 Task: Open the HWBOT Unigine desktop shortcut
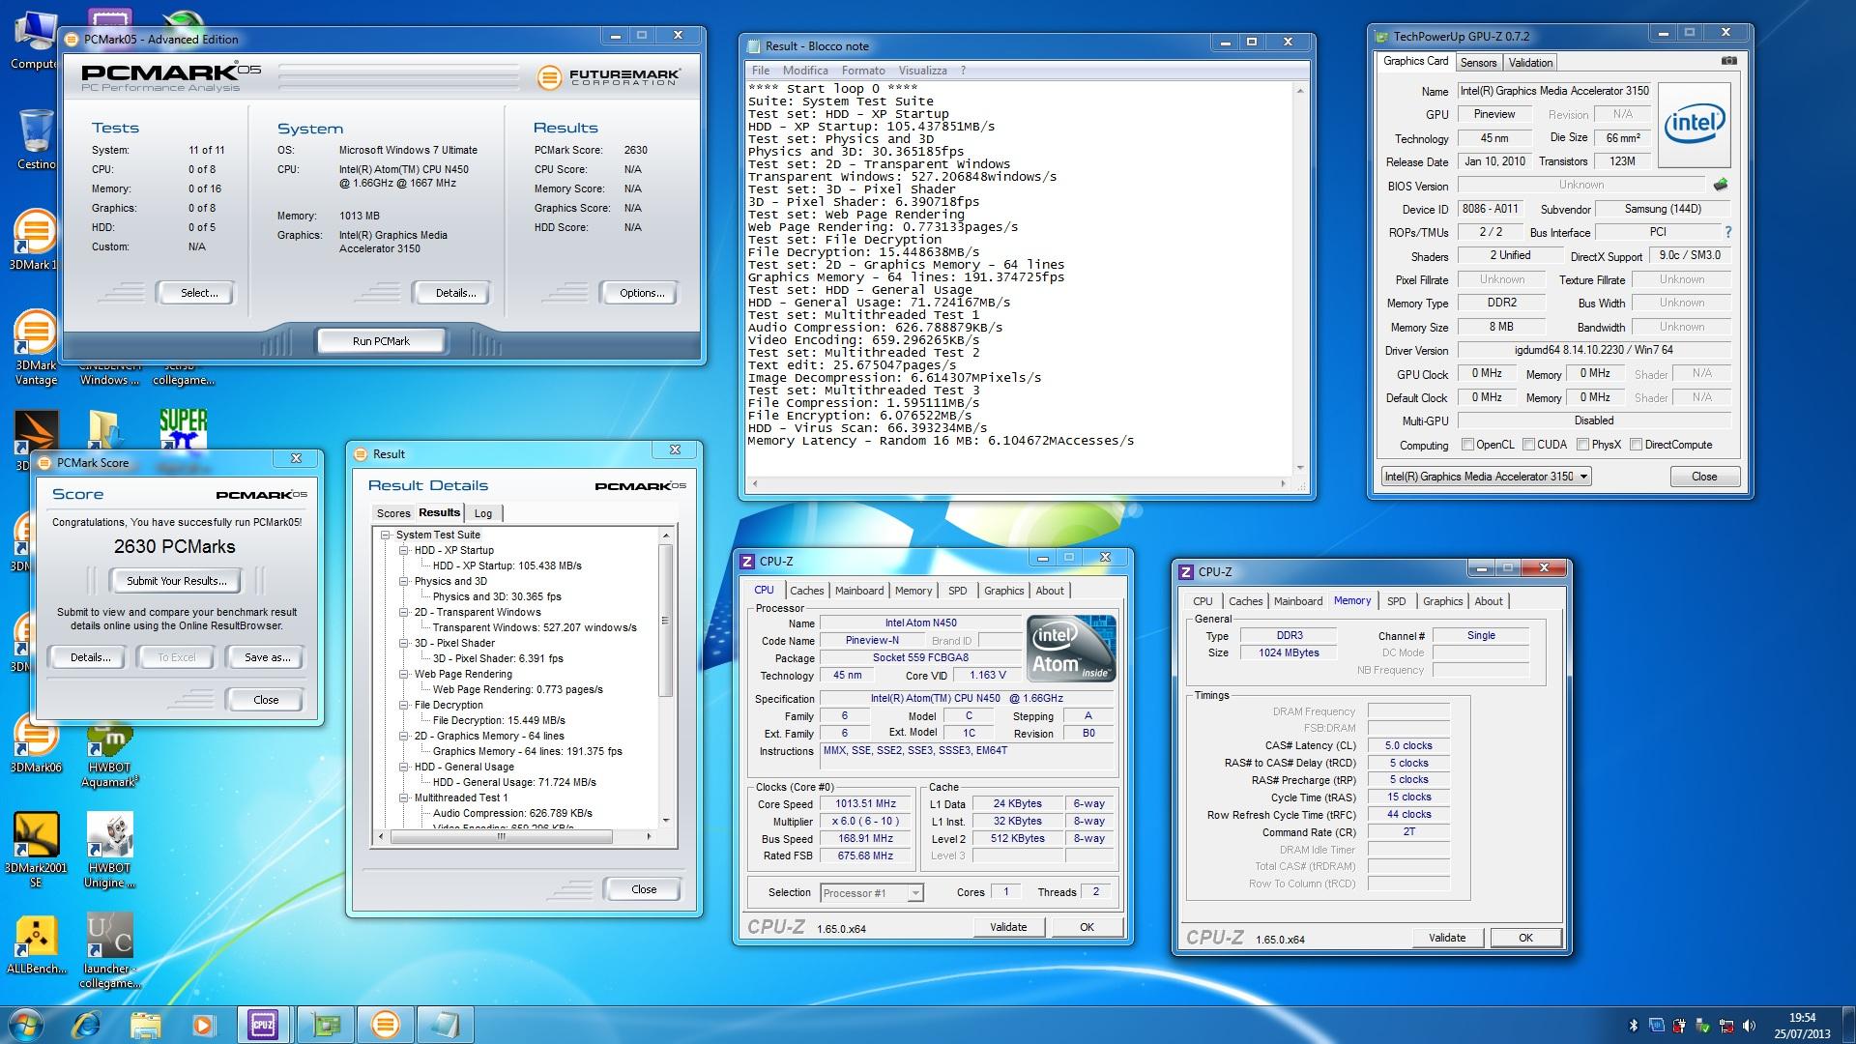pos(109,851)
